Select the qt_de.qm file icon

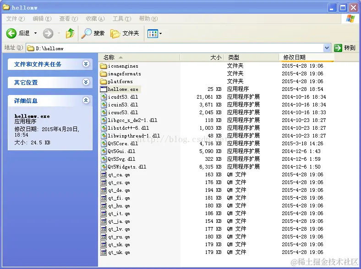click(104, 190)
